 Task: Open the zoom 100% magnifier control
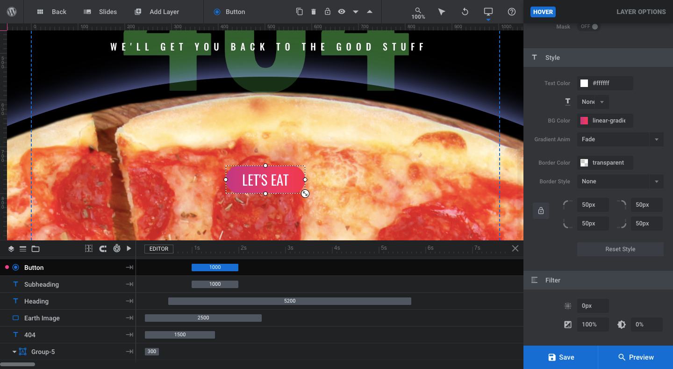(418, 13)
